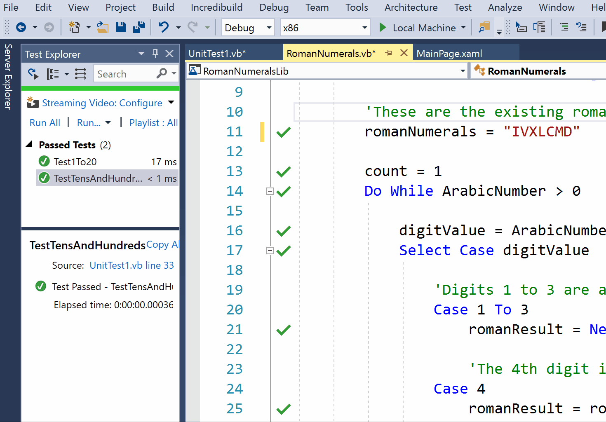Screen dimensions: 606x422
Task: Run all tests via the Run Tests icon
Action: click(x=33, y=74)
